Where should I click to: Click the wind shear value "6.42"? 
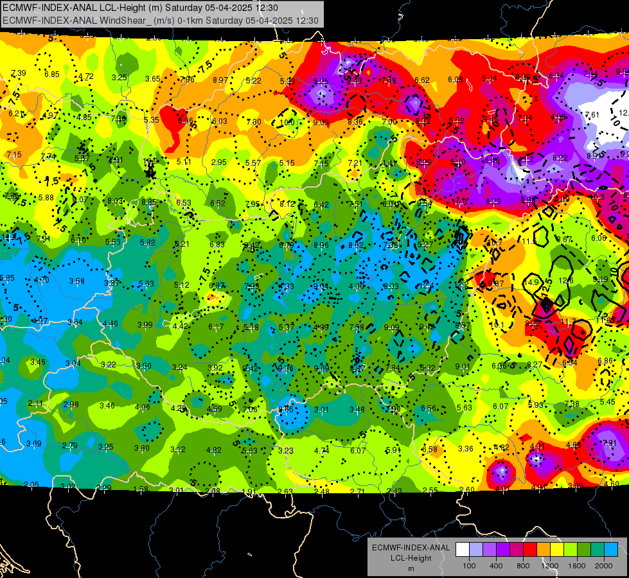tap(321, 205)
